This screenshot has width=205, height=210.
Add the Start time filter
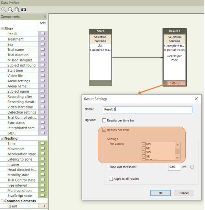(43, 70)
